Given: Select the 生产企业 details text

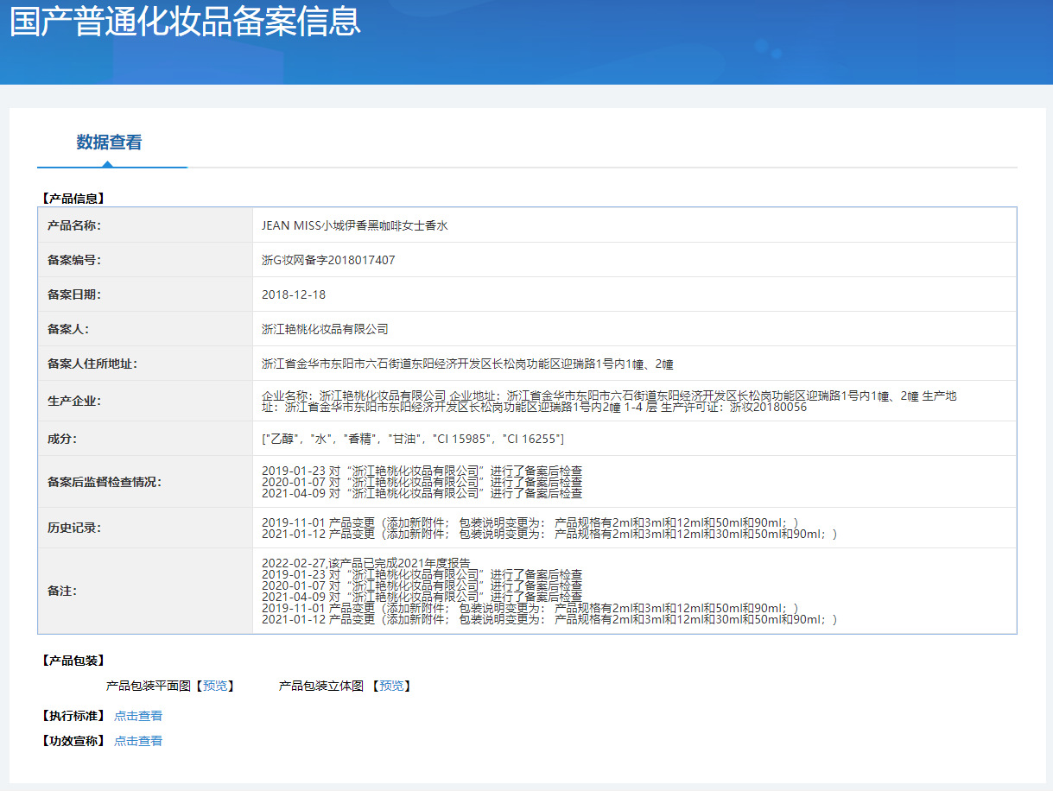Looking at the screenshot, I should 609,402.
